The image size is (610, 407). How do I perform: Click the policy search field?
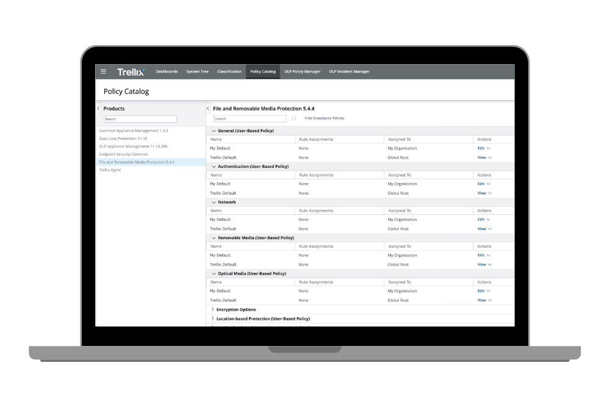[x=249, y=118]
